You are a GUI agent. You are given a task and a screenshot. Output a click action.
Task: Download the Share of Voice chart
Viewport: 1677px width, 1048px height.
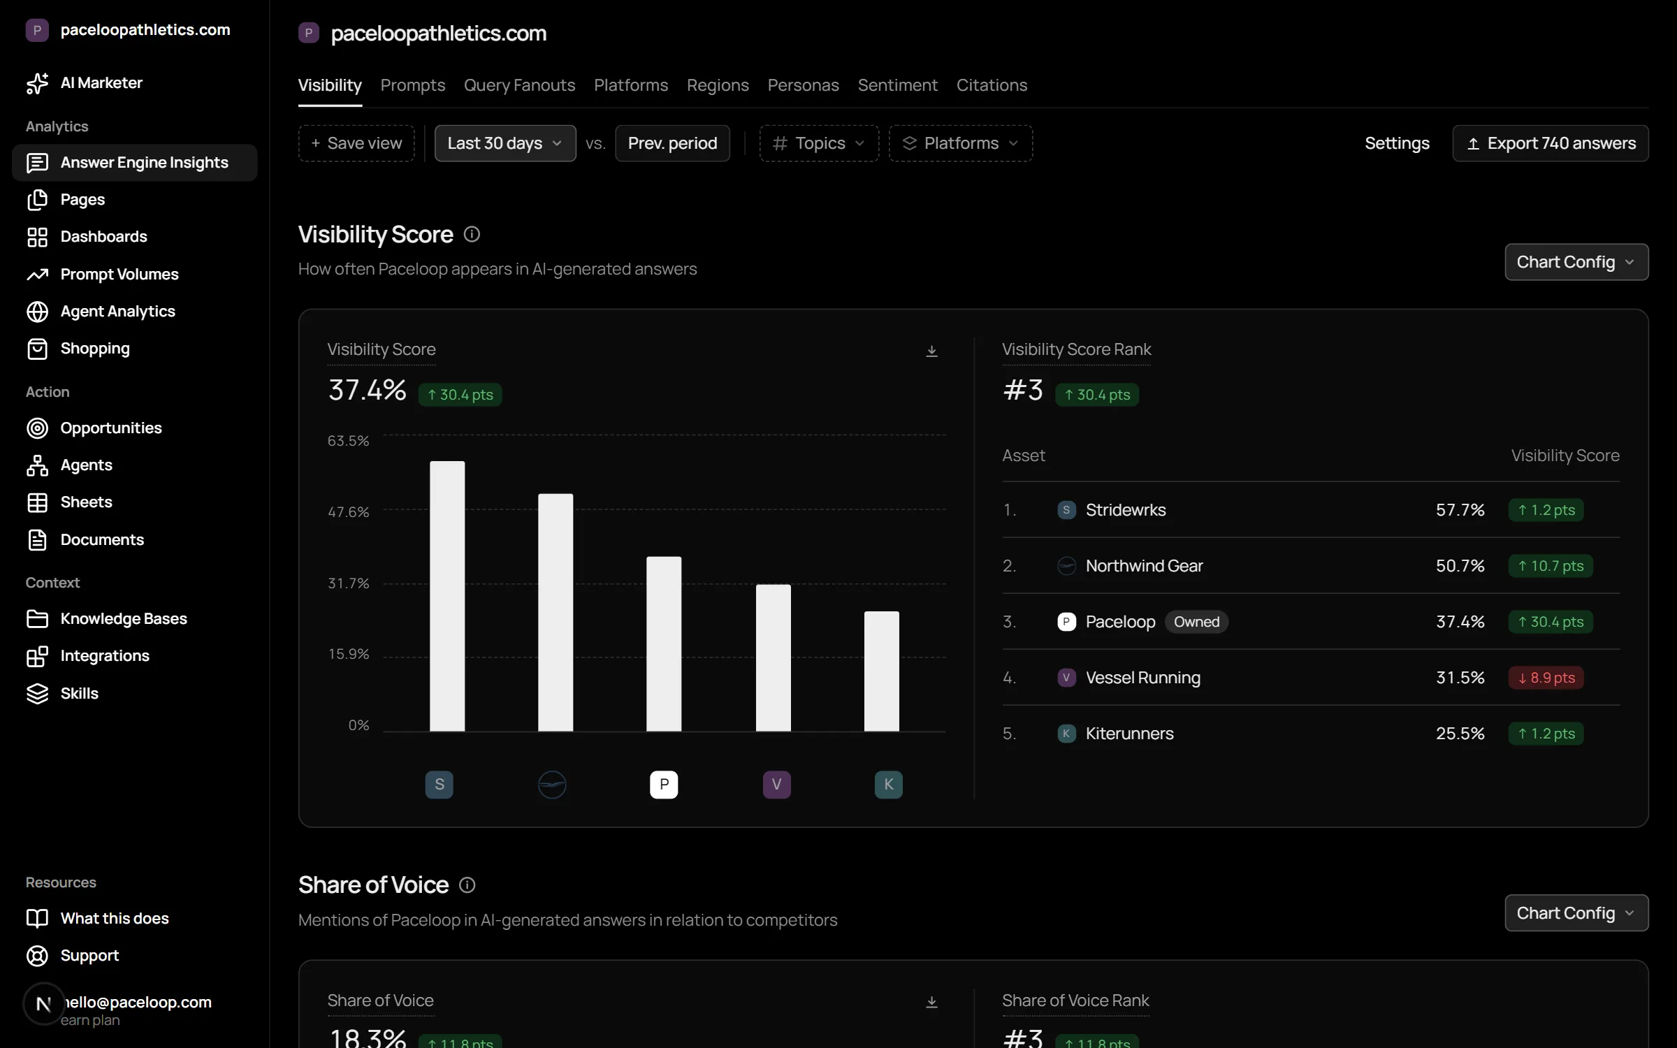pyautogui.click(x=931, y=1002)
